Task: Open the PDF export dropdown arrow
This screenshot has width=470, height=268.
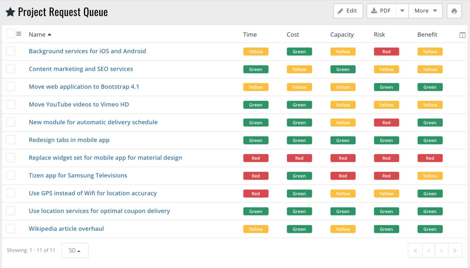Action: [402, 11]
